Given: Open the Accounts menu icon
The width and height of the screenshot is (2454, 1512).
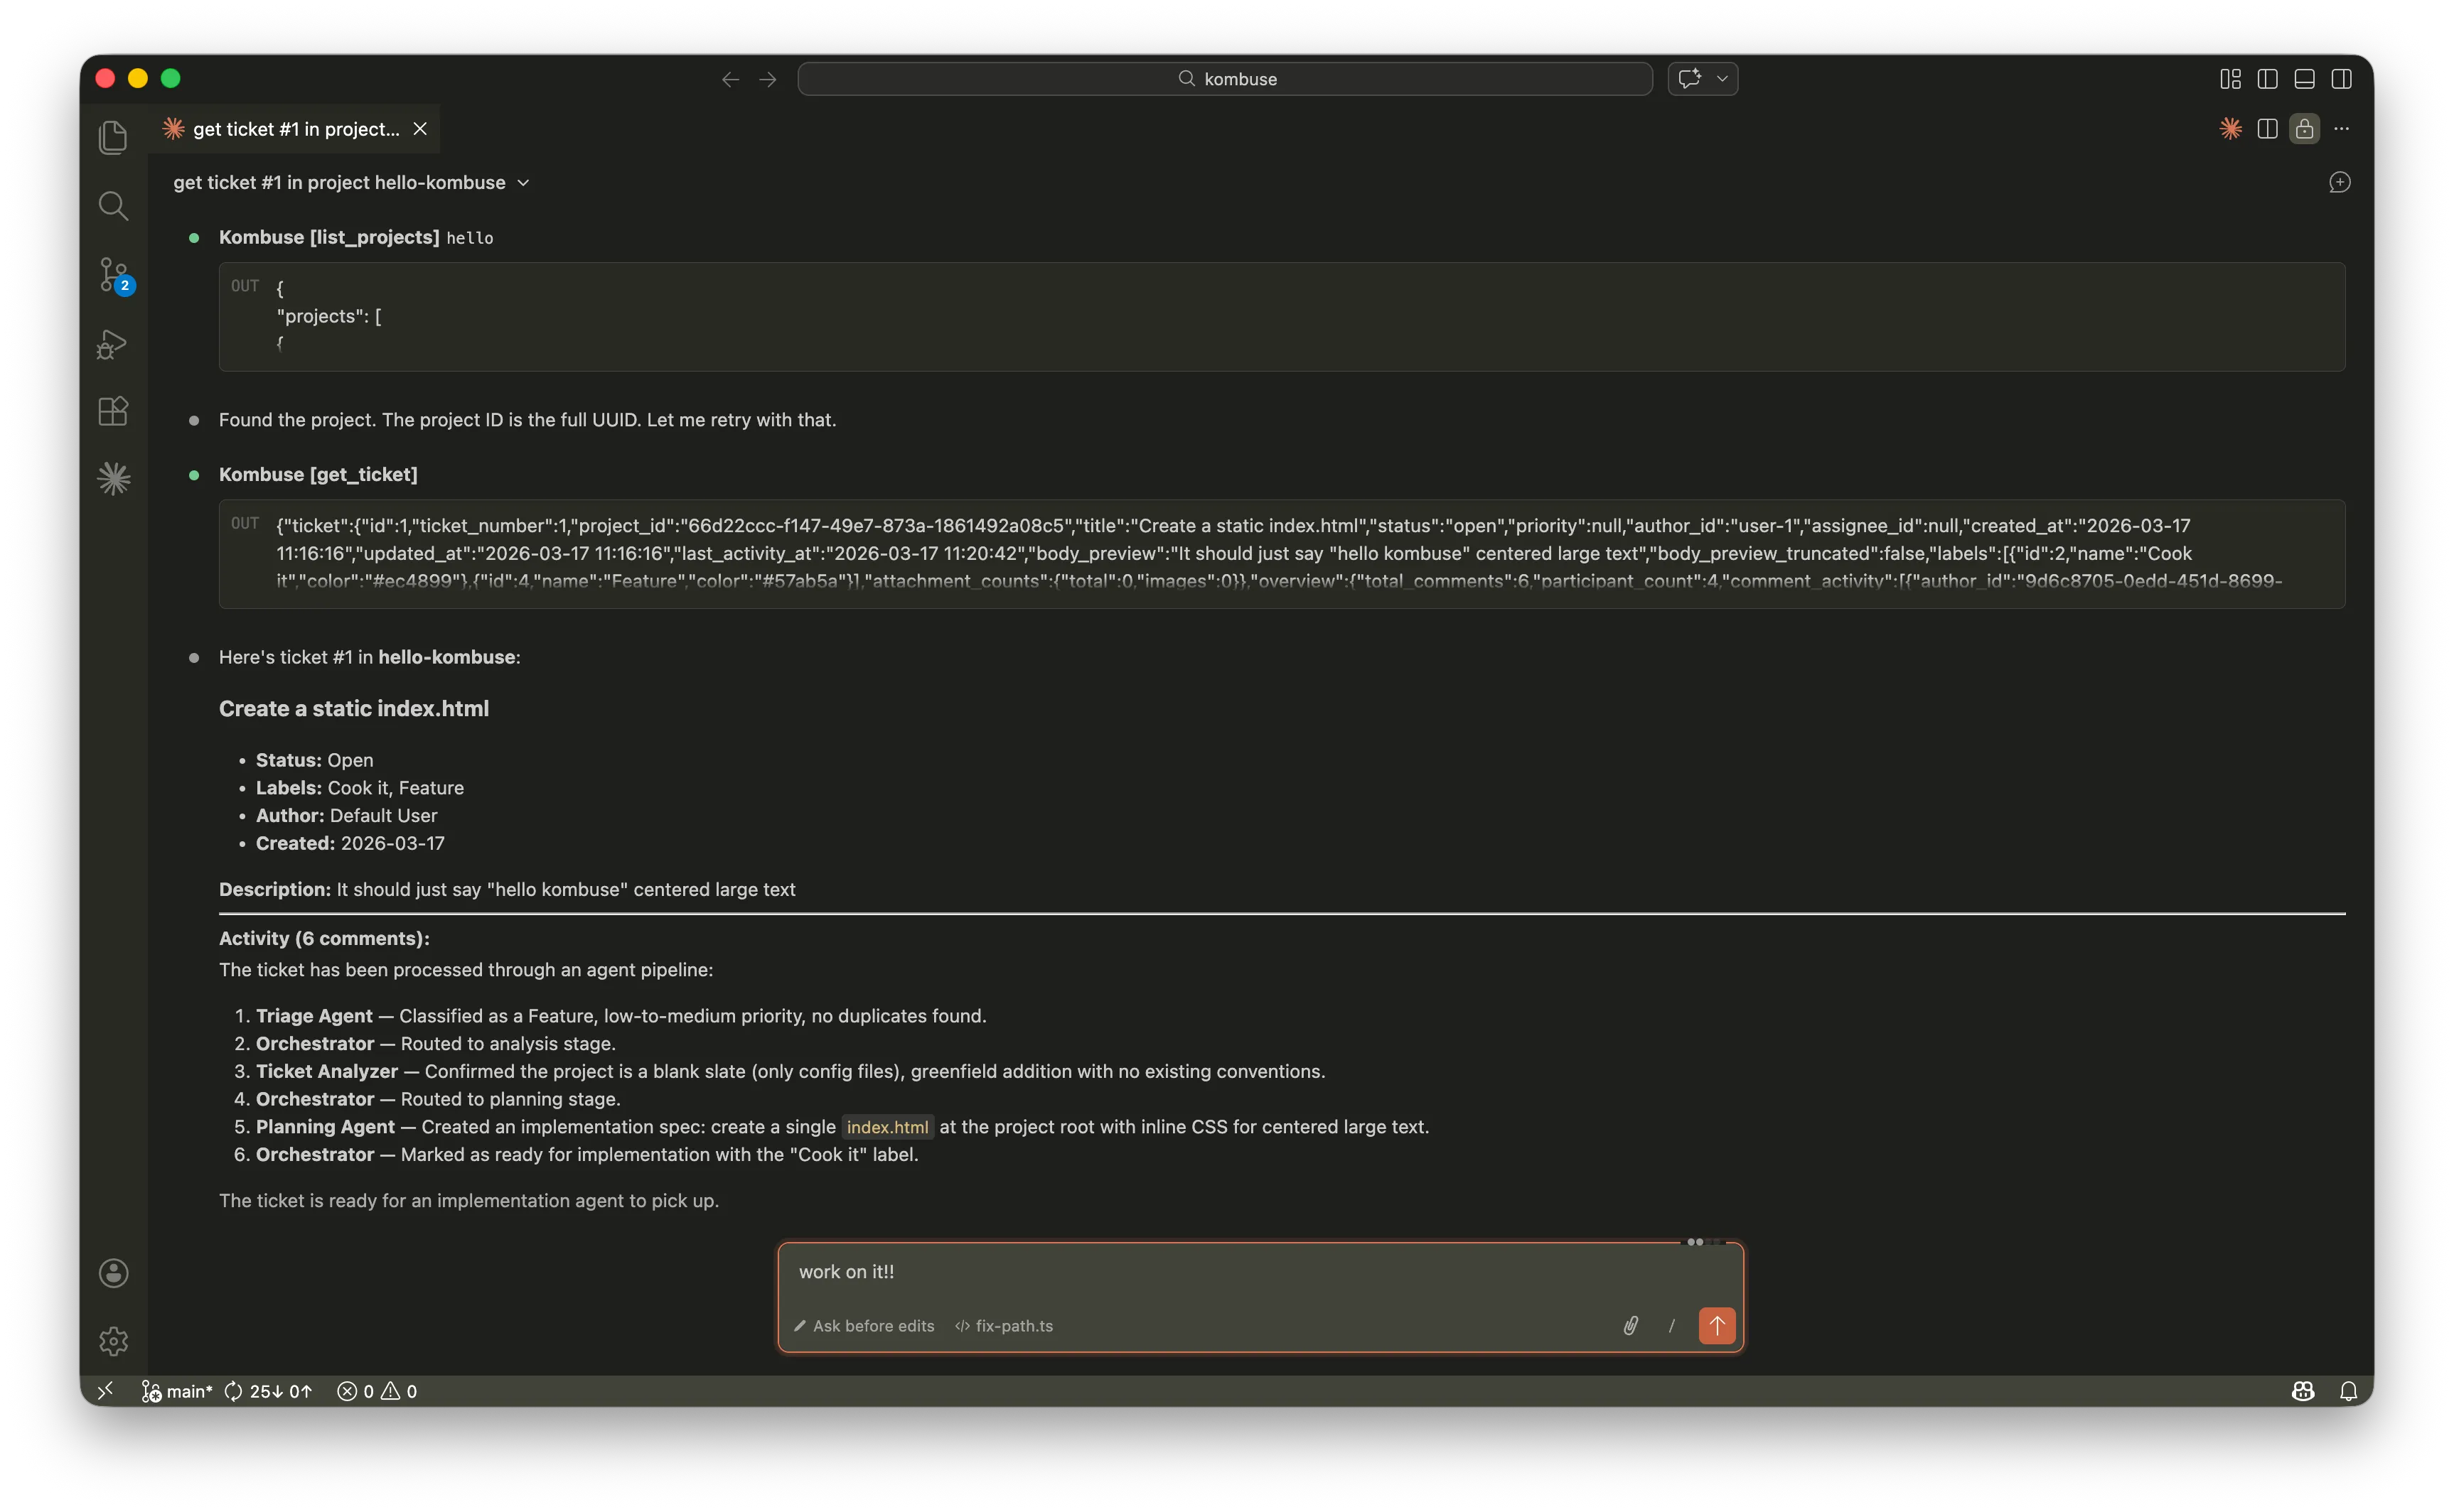Looking at the screenshot, I should (x=113, y=1273).
